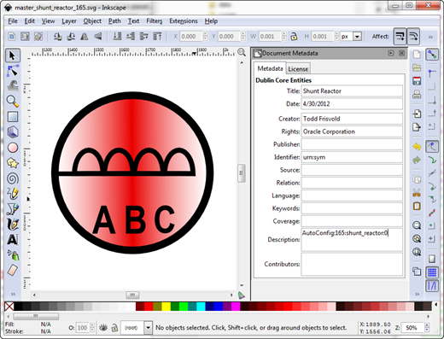Select the Star polygon tool
The width and height of the screenshot is (444, 339).
13,163
